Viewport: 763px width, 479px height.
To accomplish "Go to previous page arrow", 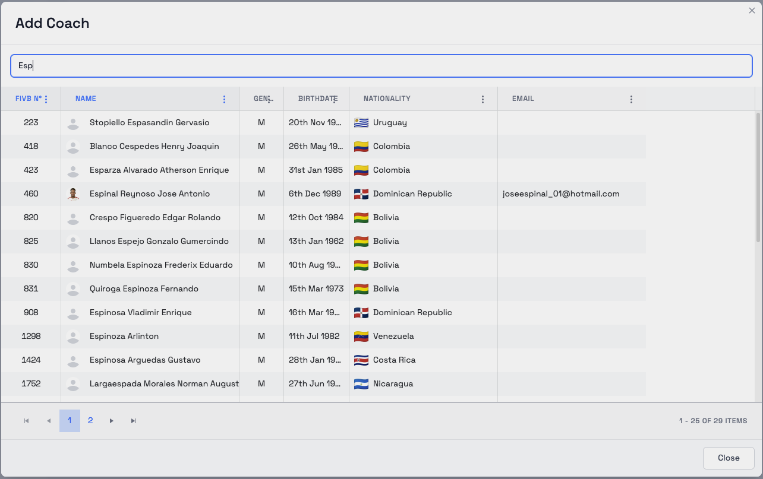I will tap(49, 421).
